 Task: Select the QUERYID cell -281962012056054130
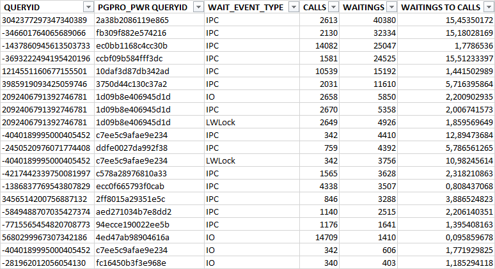(x=45, y=263)
